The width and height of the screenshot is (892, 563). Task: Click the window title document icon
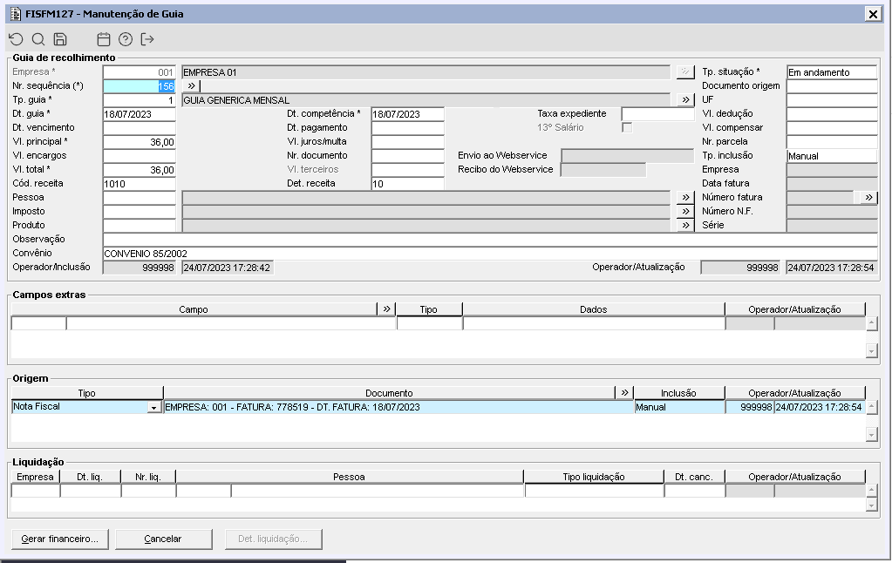[x=16, y=14]
